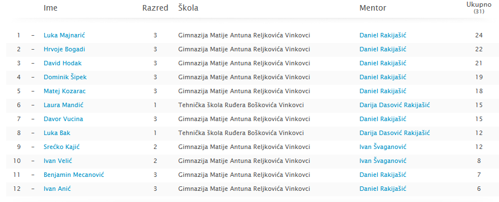
Task: Click the Davor Vucina link
Action: pyautogui.click(x=63, y=119)
